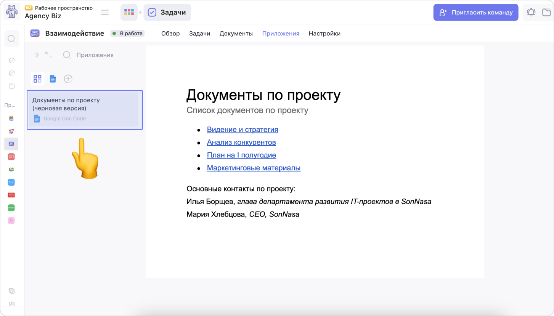Screen dimensions: 554x316
Task: Switch to the Обзор tab
Action: [170, 34]
